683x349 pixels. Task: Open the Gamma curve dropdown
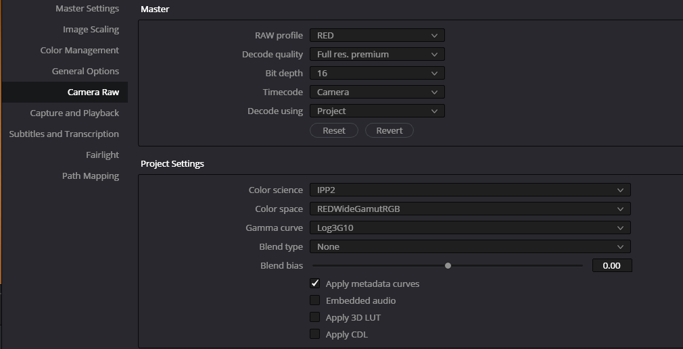[x=470, y=227]
